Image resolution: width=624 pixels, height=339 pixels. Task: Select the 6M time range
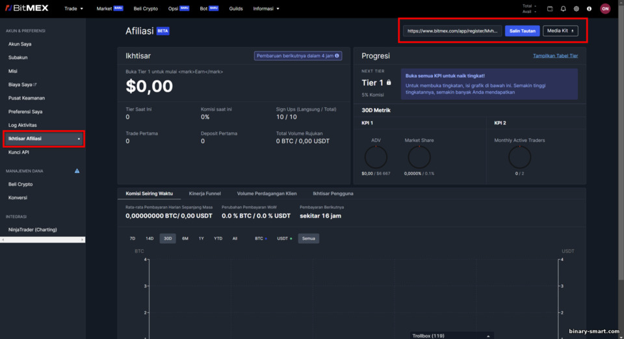coord(185,239)
